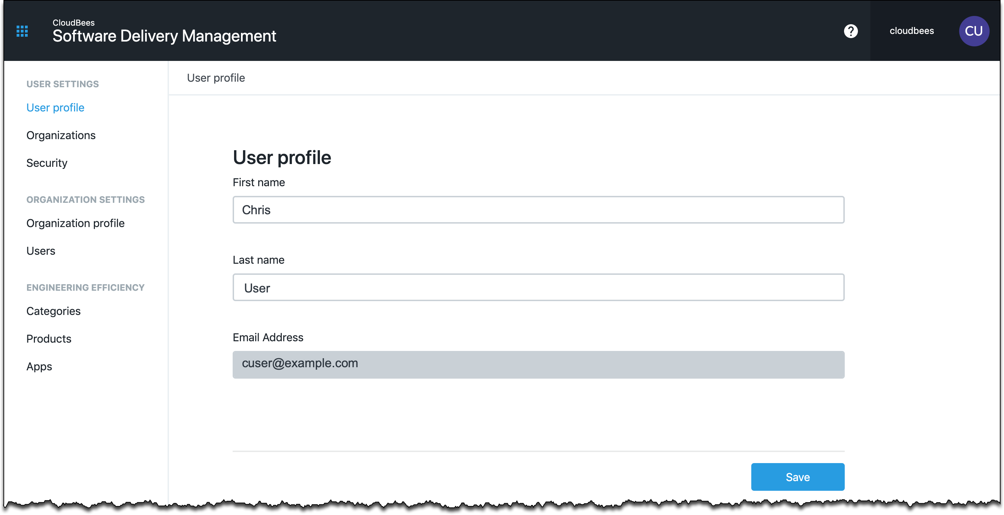This screenshot has height=515, width=1004.
Task: Open the app switcher grid icon
Action: pos(22,31)
